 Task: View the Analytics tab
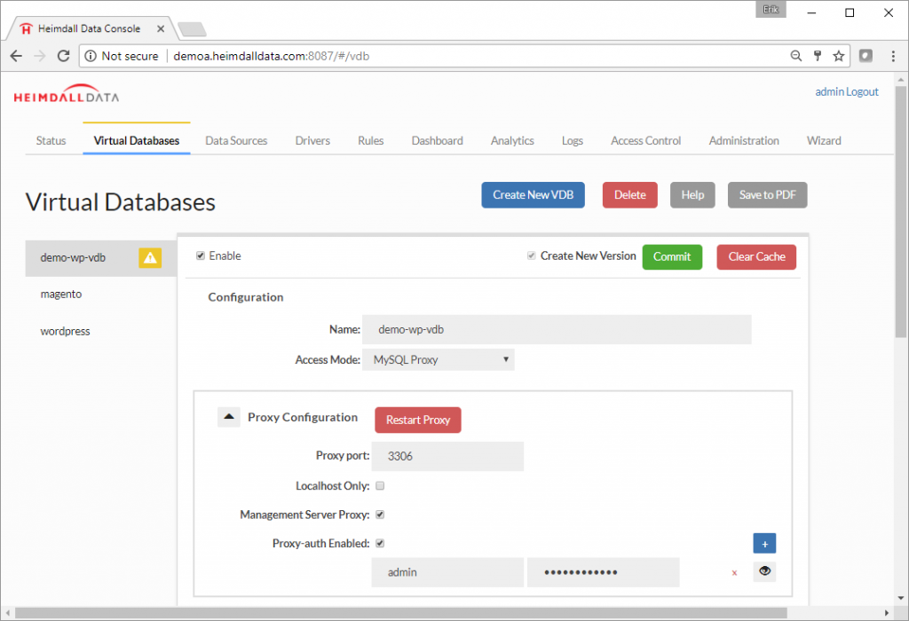point(512,141)
